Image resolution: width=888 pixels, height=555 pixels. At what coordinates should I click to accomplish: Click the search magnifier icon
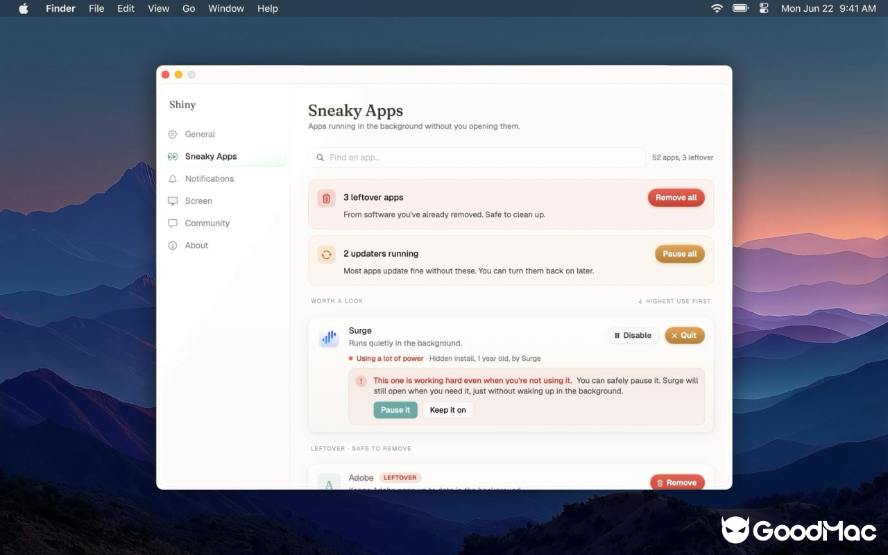click(320, 157)
